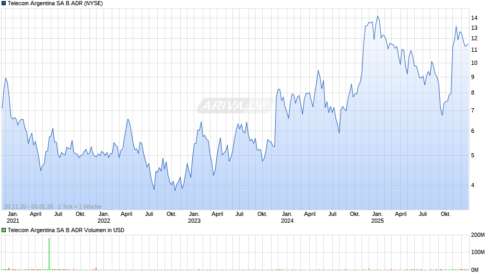Viewport: 491px width, 275px height.
Task: Click the price low near October 2022
Action: pyautogui.click(x=175, y=190)
